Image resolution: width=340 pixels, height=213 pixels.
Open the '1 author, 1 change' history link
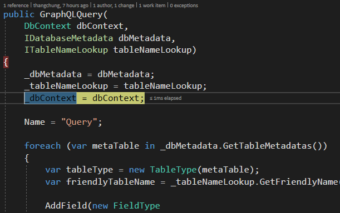coord(114,6)
